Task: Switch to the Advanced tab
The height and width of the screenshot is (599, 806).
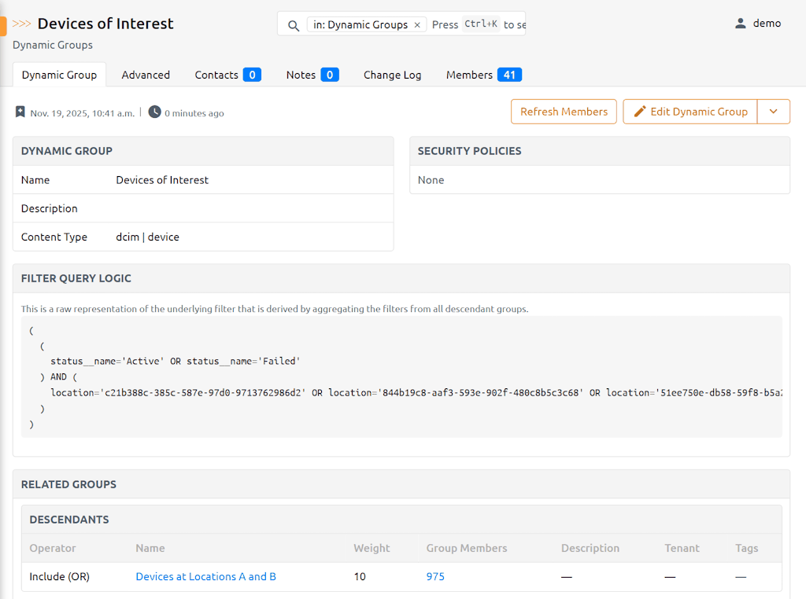Action: tap(146, 75)
